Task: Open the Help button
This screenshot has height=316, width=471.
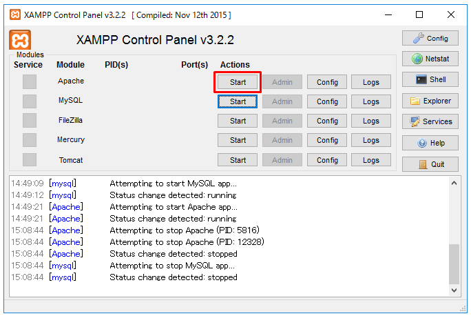Action: pos(430,143)
